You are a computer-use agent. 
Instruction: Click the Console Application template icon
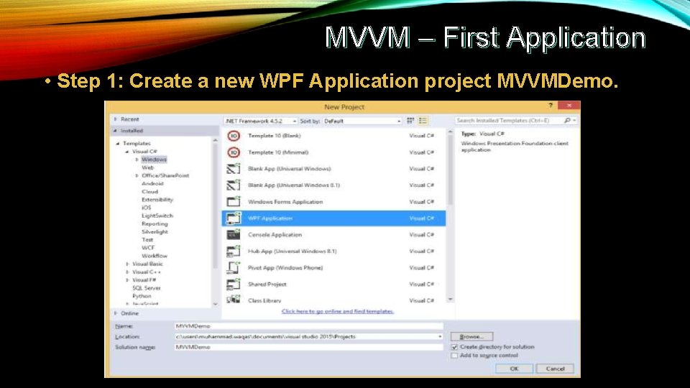(x=233, y=234)
